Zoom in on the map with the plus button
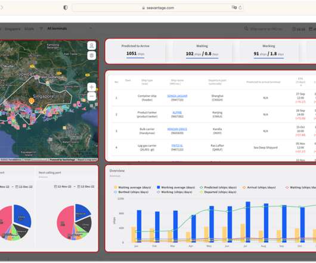The image size is (316, 263). [x=91, y=87]
